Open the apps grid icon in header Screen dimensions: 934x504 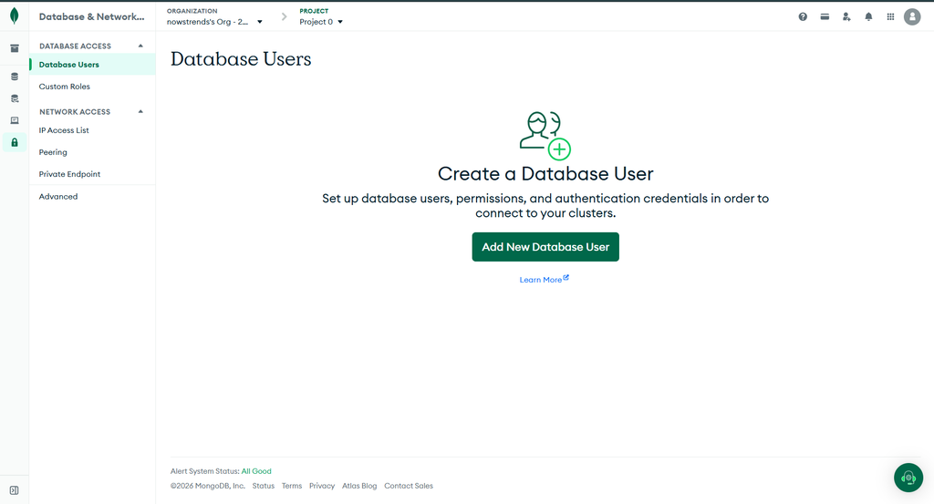890,16
